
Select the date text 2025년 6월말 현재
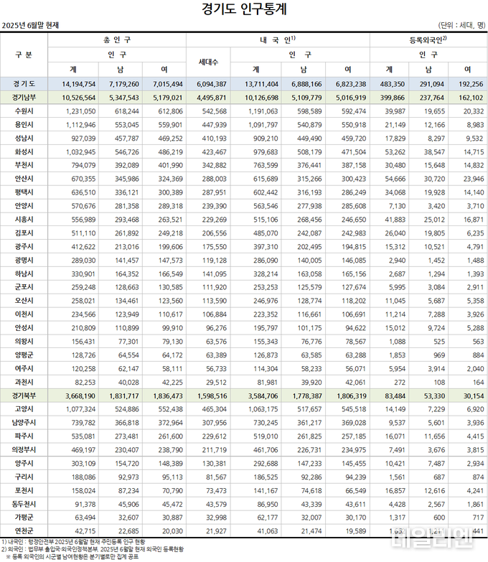[30, 25]
